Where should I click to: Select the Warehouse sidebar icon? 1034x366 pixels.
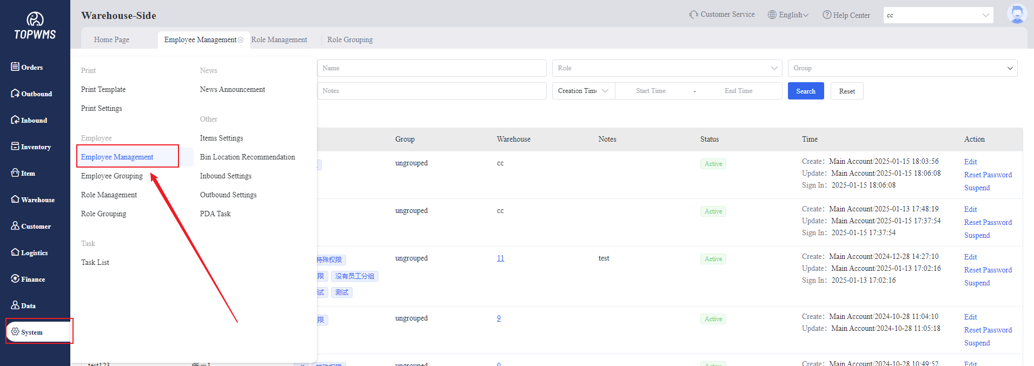(x=15, y=199)
